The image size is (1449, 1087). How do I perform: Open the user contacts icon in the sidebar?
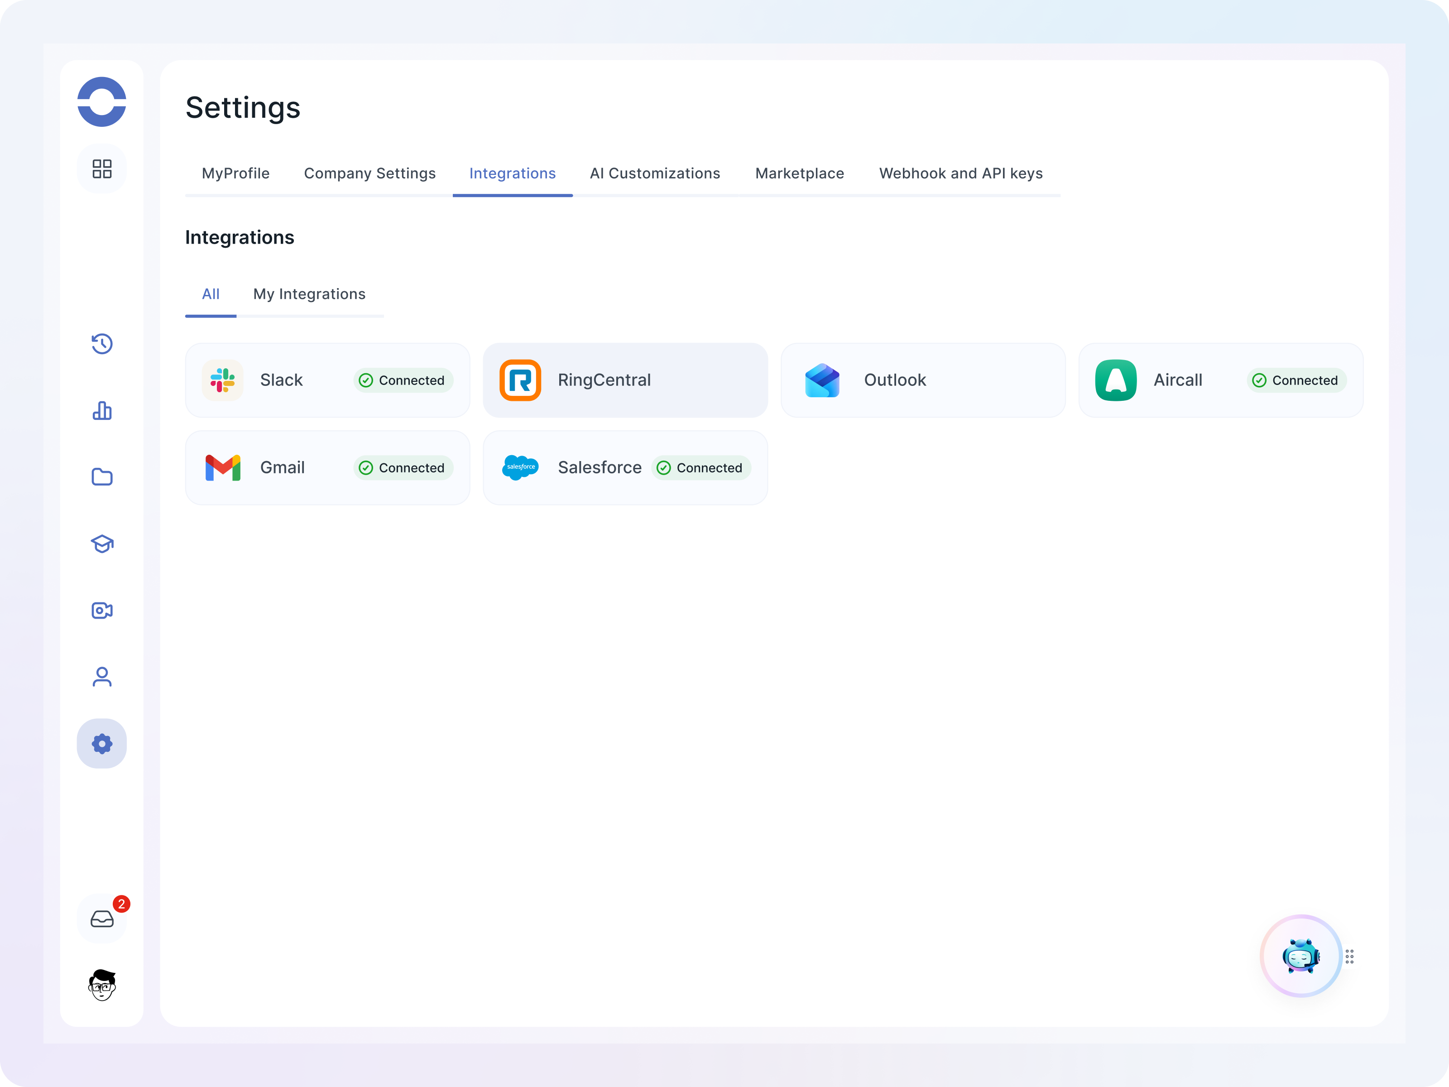(x=101, y=677)
